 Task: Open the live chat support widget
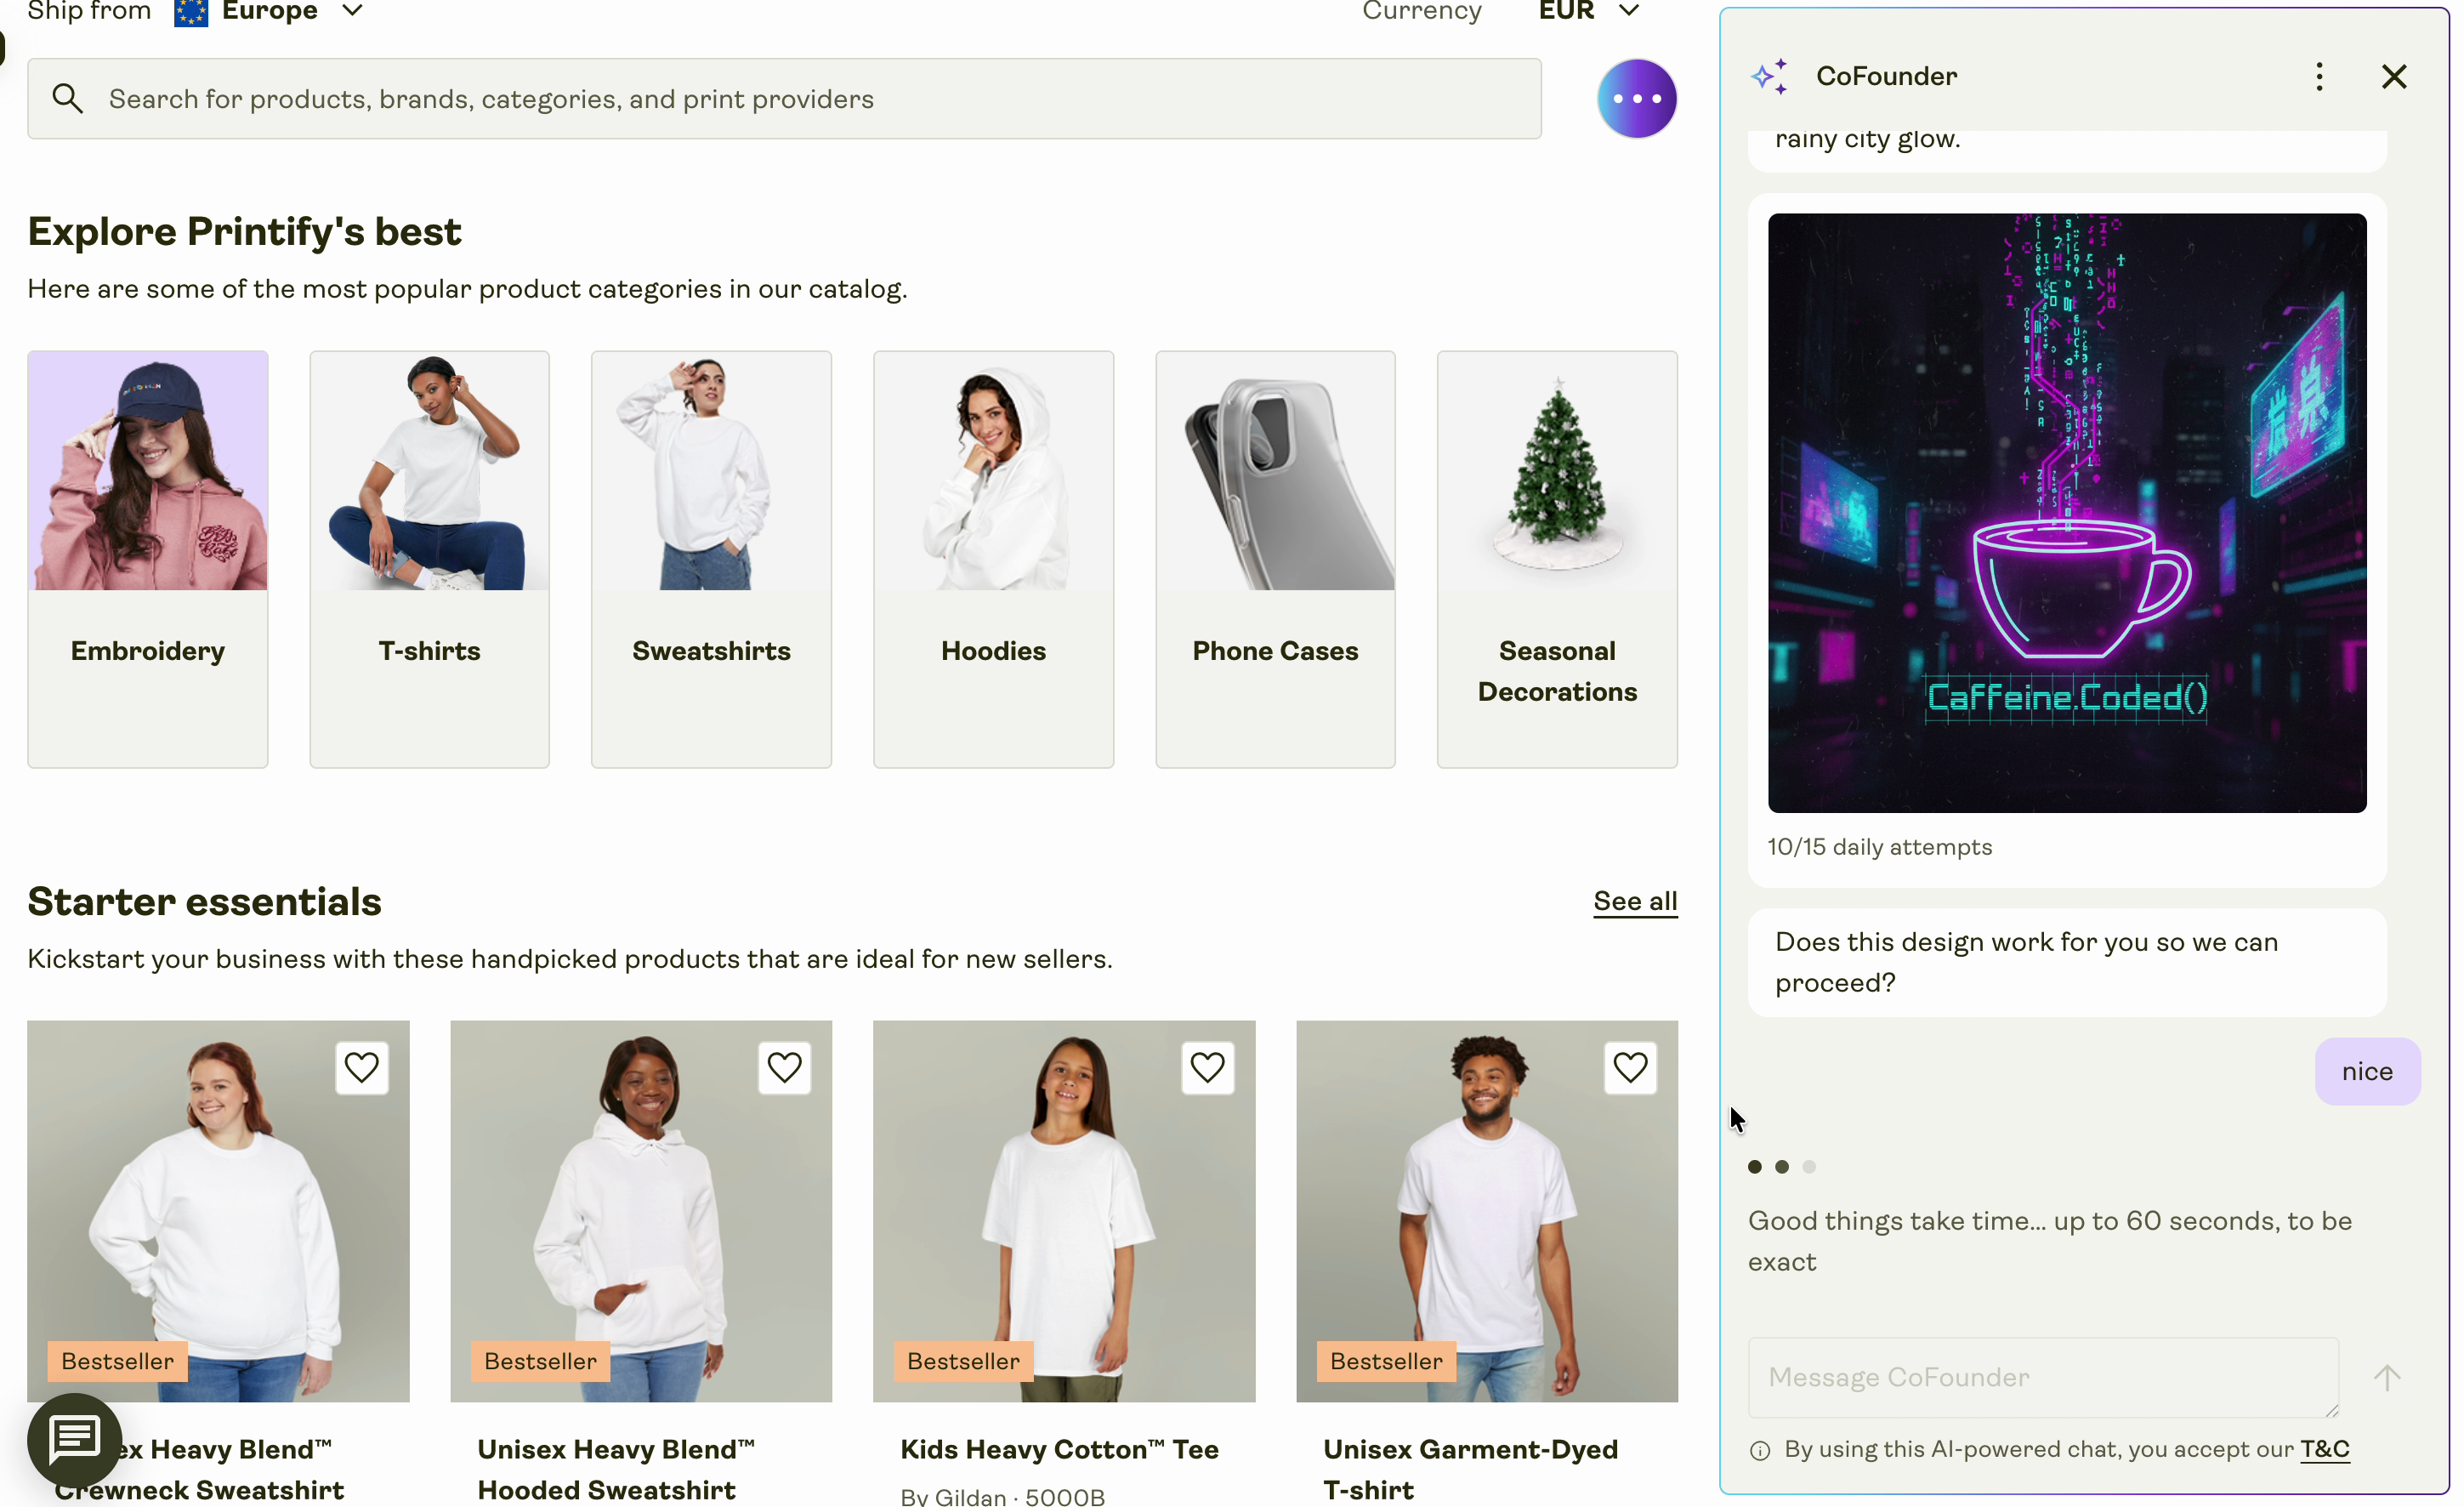click(x=75, y=1439)
